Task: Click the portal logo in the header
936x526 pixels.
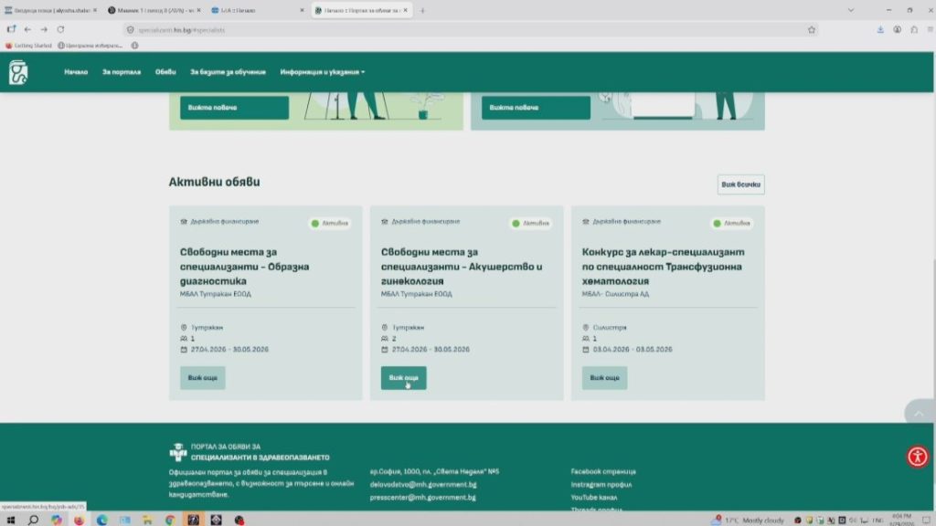Action: click(18, 72)
